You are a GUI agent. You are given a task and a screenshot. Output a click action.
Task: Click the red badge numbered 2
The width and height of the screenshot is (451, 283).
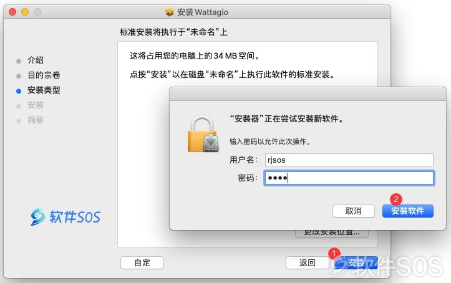tap(395, 199)
